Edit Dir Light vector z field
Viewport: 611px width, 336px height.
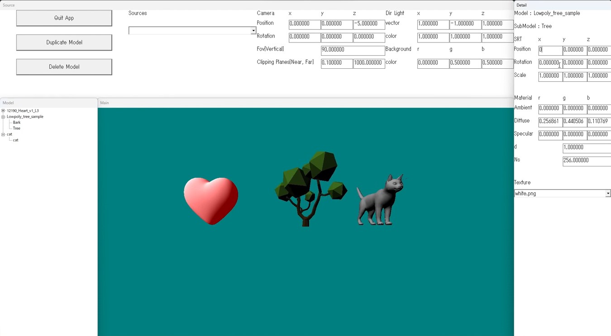click(x=497, y=24)
